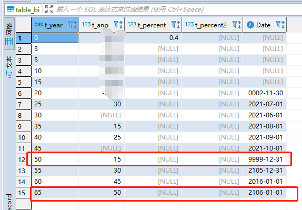Click the expand filter panel icon
Image resolution: width=302 pixels, height=210 pixels.
pyautogui.click(x=49, y=9)
